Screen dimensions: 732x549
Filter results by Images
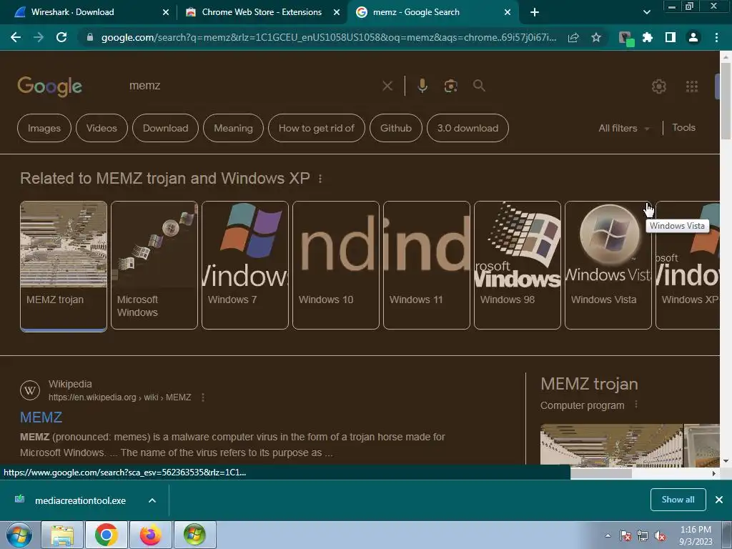44,128
